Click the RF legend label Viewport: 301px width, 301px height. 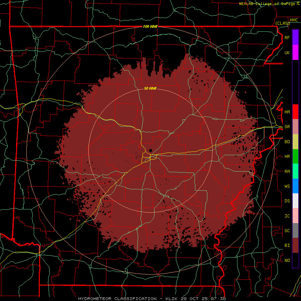(287, 37)
